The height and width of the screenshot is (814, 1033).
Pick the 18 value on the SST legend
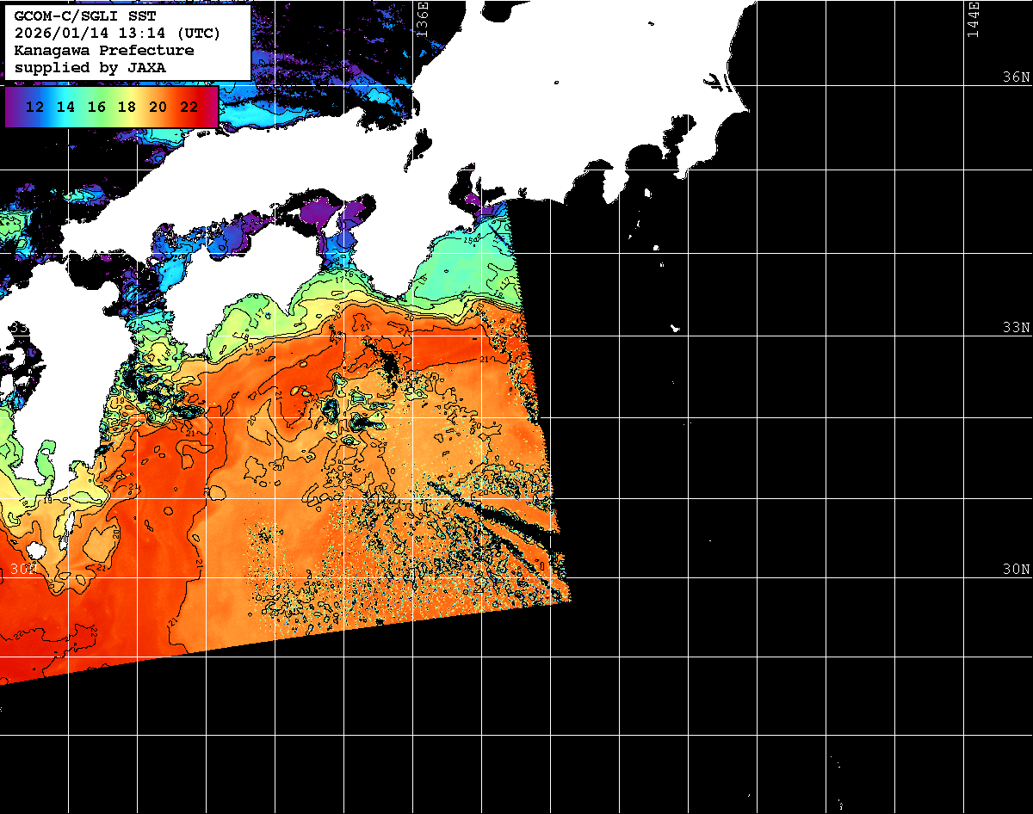127,108
